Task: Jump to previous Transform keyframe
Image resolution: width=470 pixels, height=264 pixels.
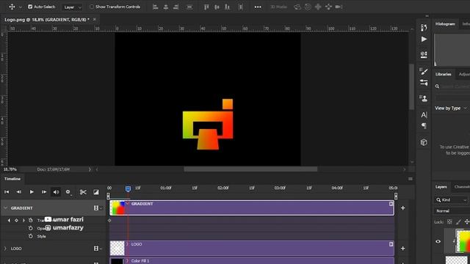Action: click(x=9, y=220)
